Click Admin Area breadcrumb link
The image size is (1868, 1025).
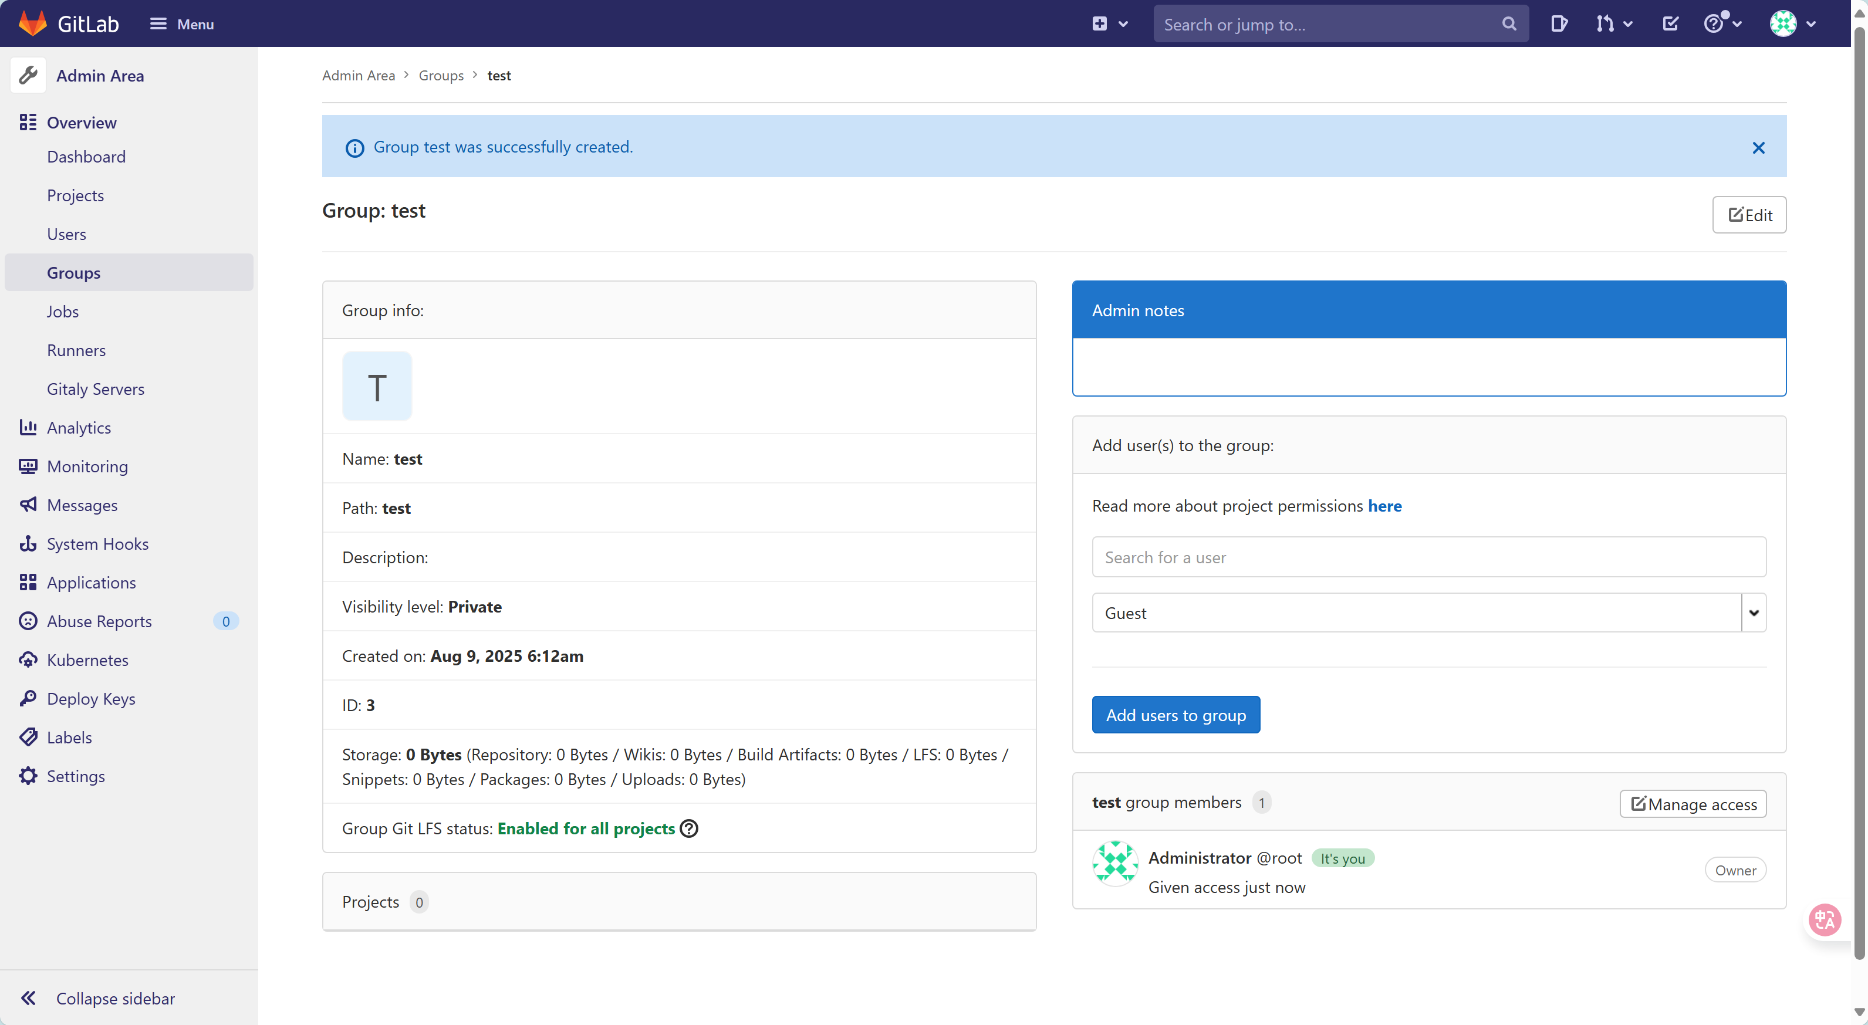tap(358, 75)
